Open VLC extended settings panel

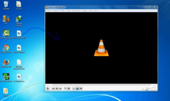[69, 88]
